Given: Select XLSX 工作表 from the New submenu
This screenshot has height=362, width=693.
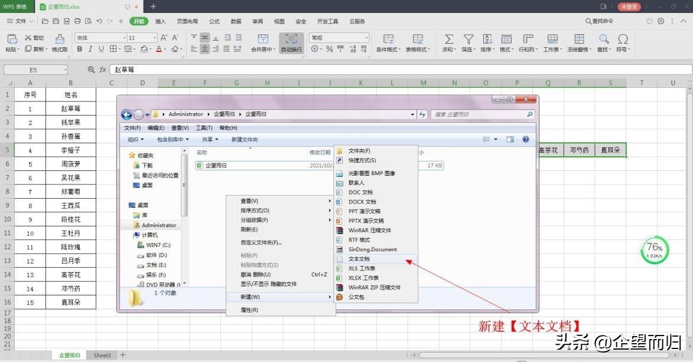Looking at the screenshot, I should pos(376,278).
